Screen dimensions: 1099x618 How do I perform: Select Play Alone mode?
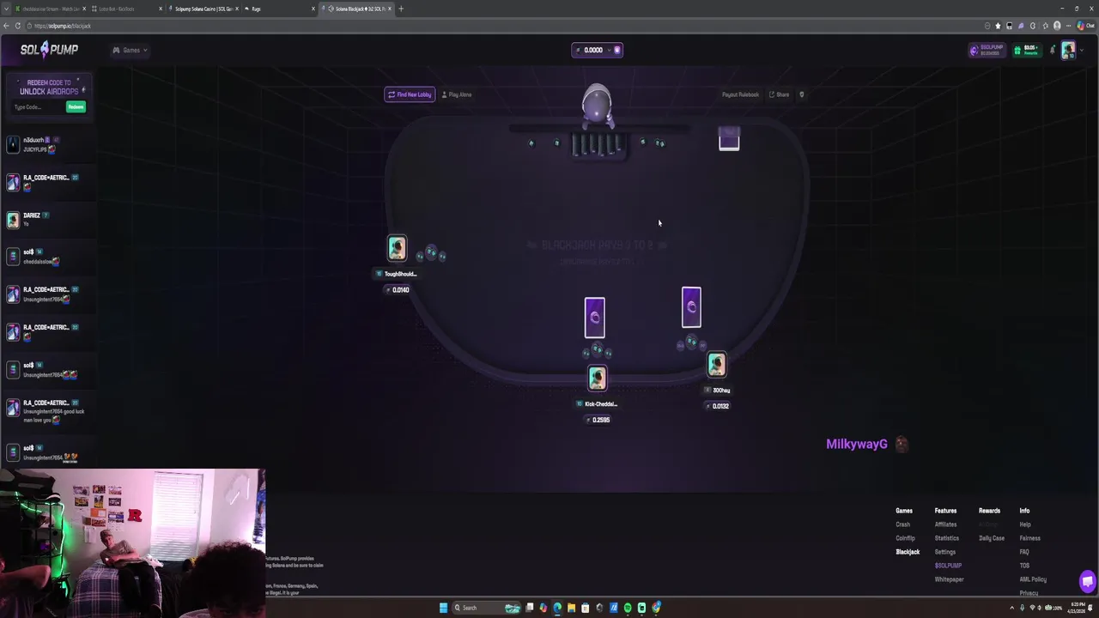point(457,94)
